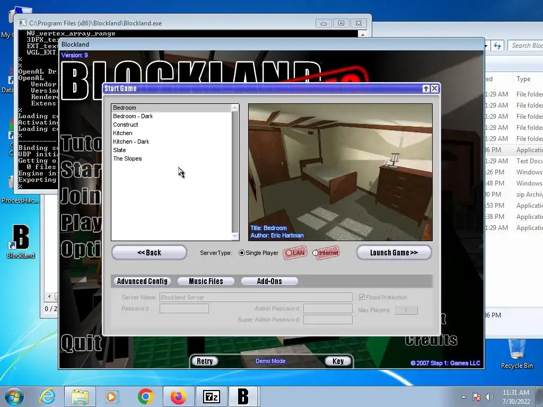This screenshot has width=543, height=407.
Task: Toggle the Flood Protection checkbox
Action: [362, 297]
